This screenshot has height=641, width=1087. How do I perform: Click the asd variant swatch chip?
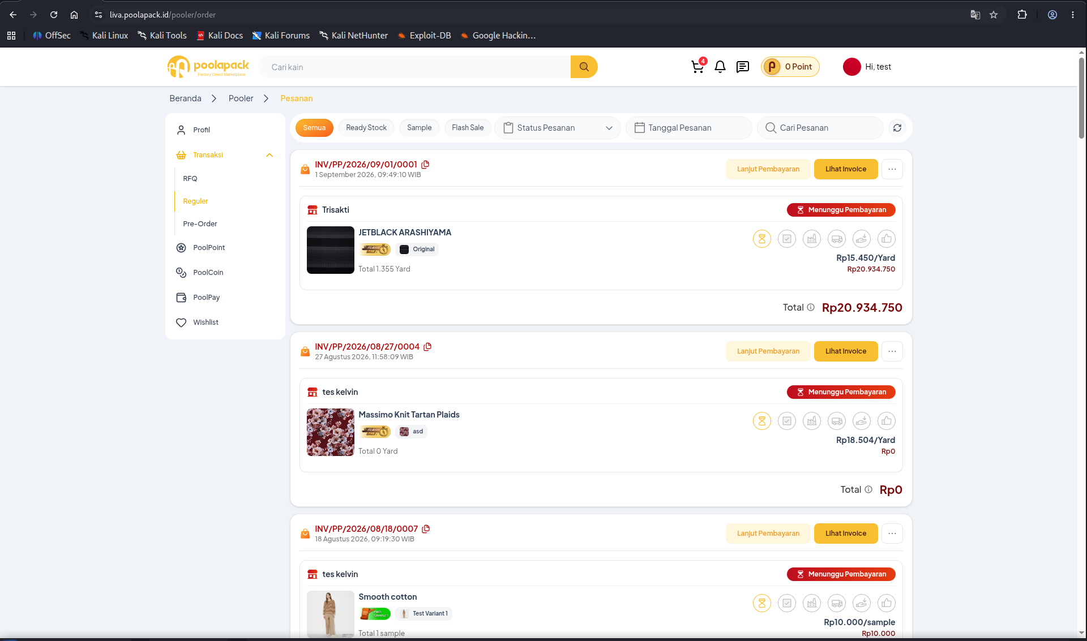(412, 432)
